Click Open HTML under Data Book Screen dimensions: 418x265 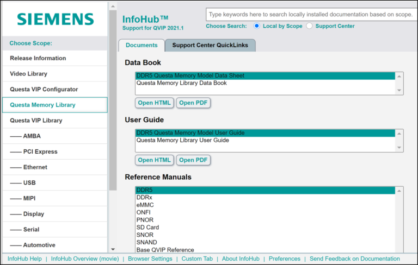(154, 103)
